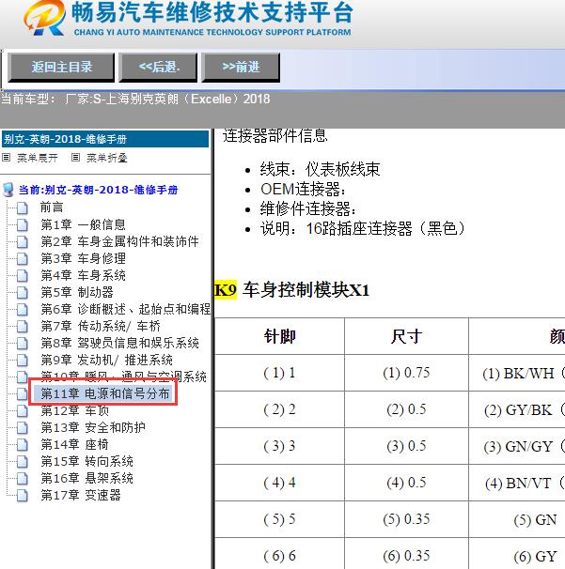Viewport: 565px width, 569px height.
Task: Click the page icon for 第4章 车身系统
Action: click(x=23, y=276)
